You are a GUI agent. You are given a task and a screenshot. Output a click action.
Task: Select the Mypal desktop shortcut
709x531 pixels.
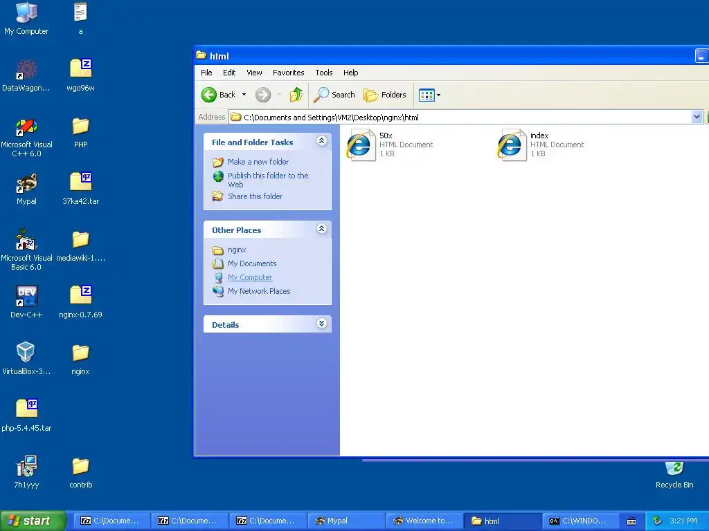(x=26, y=189)
